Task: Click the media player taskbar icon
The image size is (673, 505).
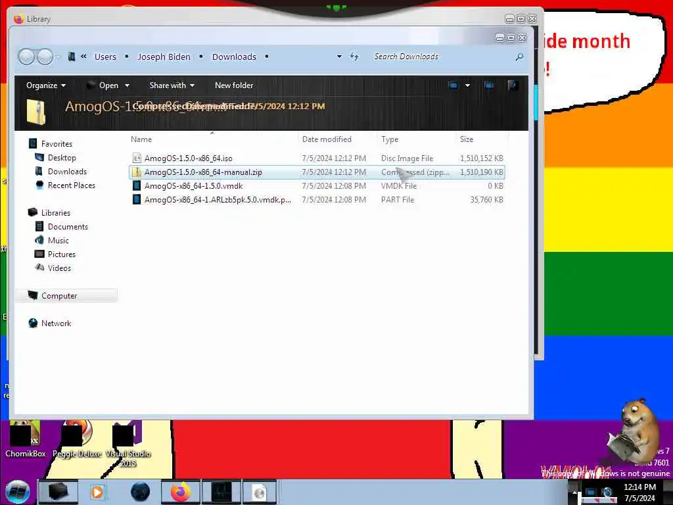Action: pos(97,492)
